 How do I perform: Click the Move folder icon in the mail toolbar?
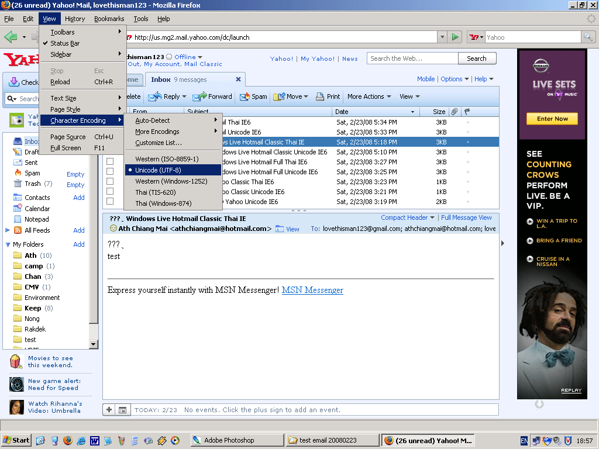pos(279,96)
